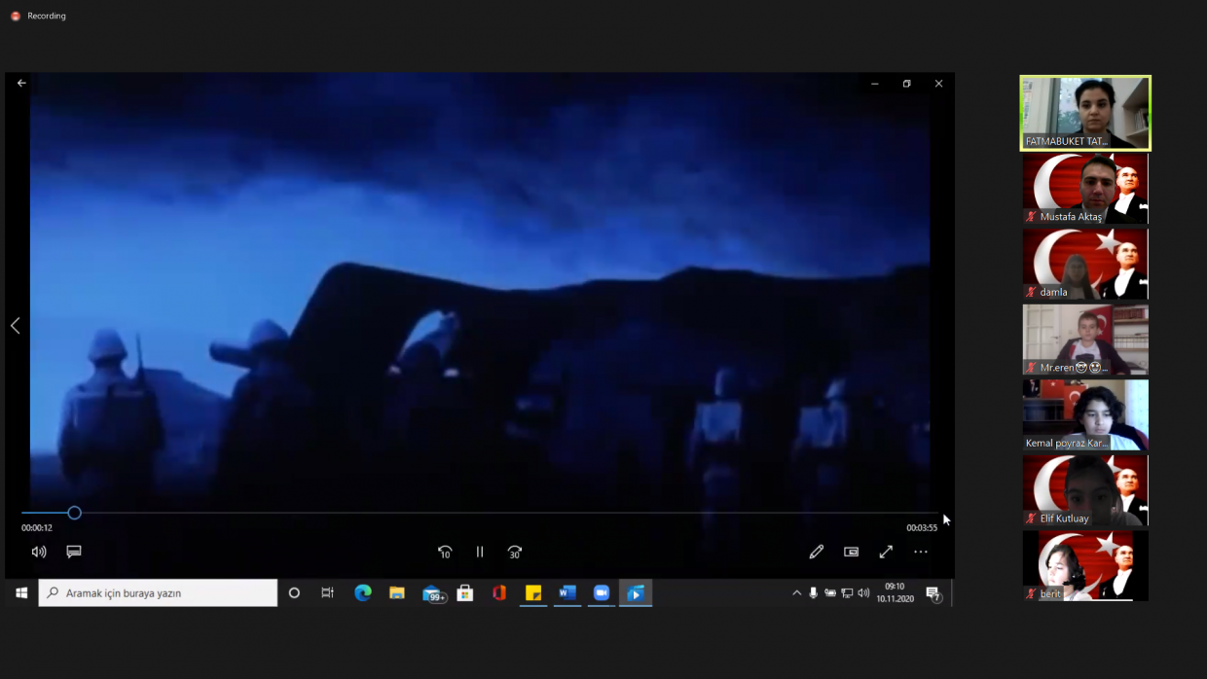Skip forward 30 seconds in the video

tap(515, 552)
